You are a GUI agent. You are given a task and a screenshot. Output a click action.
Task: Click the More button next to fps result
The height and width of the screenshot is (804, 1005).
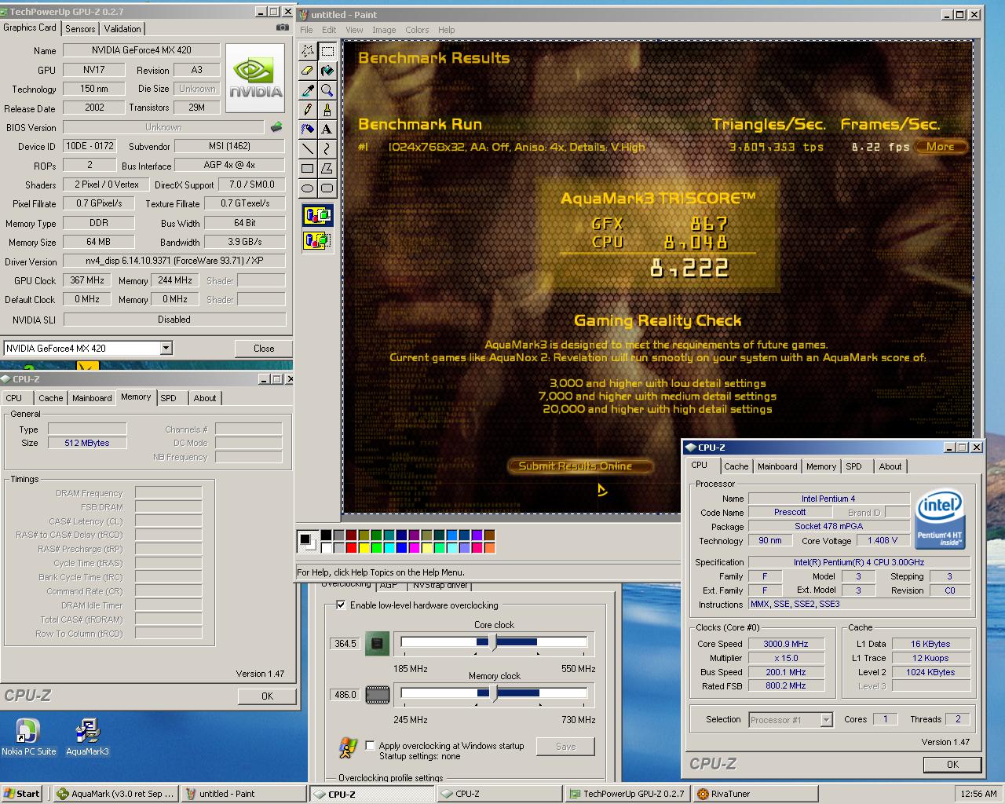point(940,147)
